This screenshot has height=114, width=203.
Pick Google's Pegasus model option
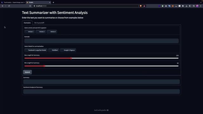tap(68, 50)
